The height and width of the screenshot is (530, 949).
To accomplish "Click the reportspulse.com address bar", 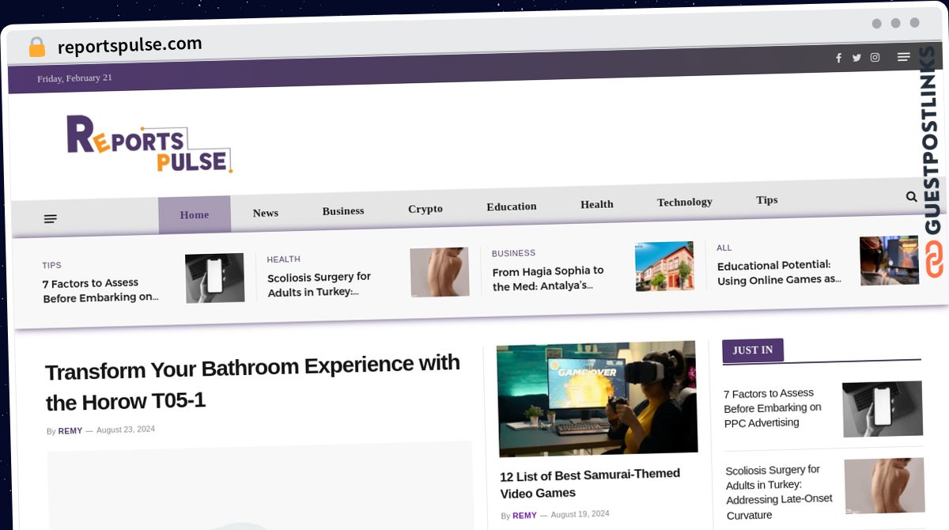I will [x=130, y=45].
